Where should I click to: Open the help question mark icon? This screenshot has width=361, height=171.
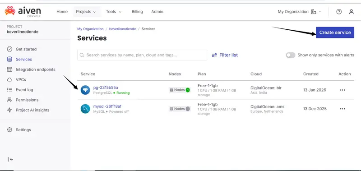pyautogui.click(x=339, y=12)
